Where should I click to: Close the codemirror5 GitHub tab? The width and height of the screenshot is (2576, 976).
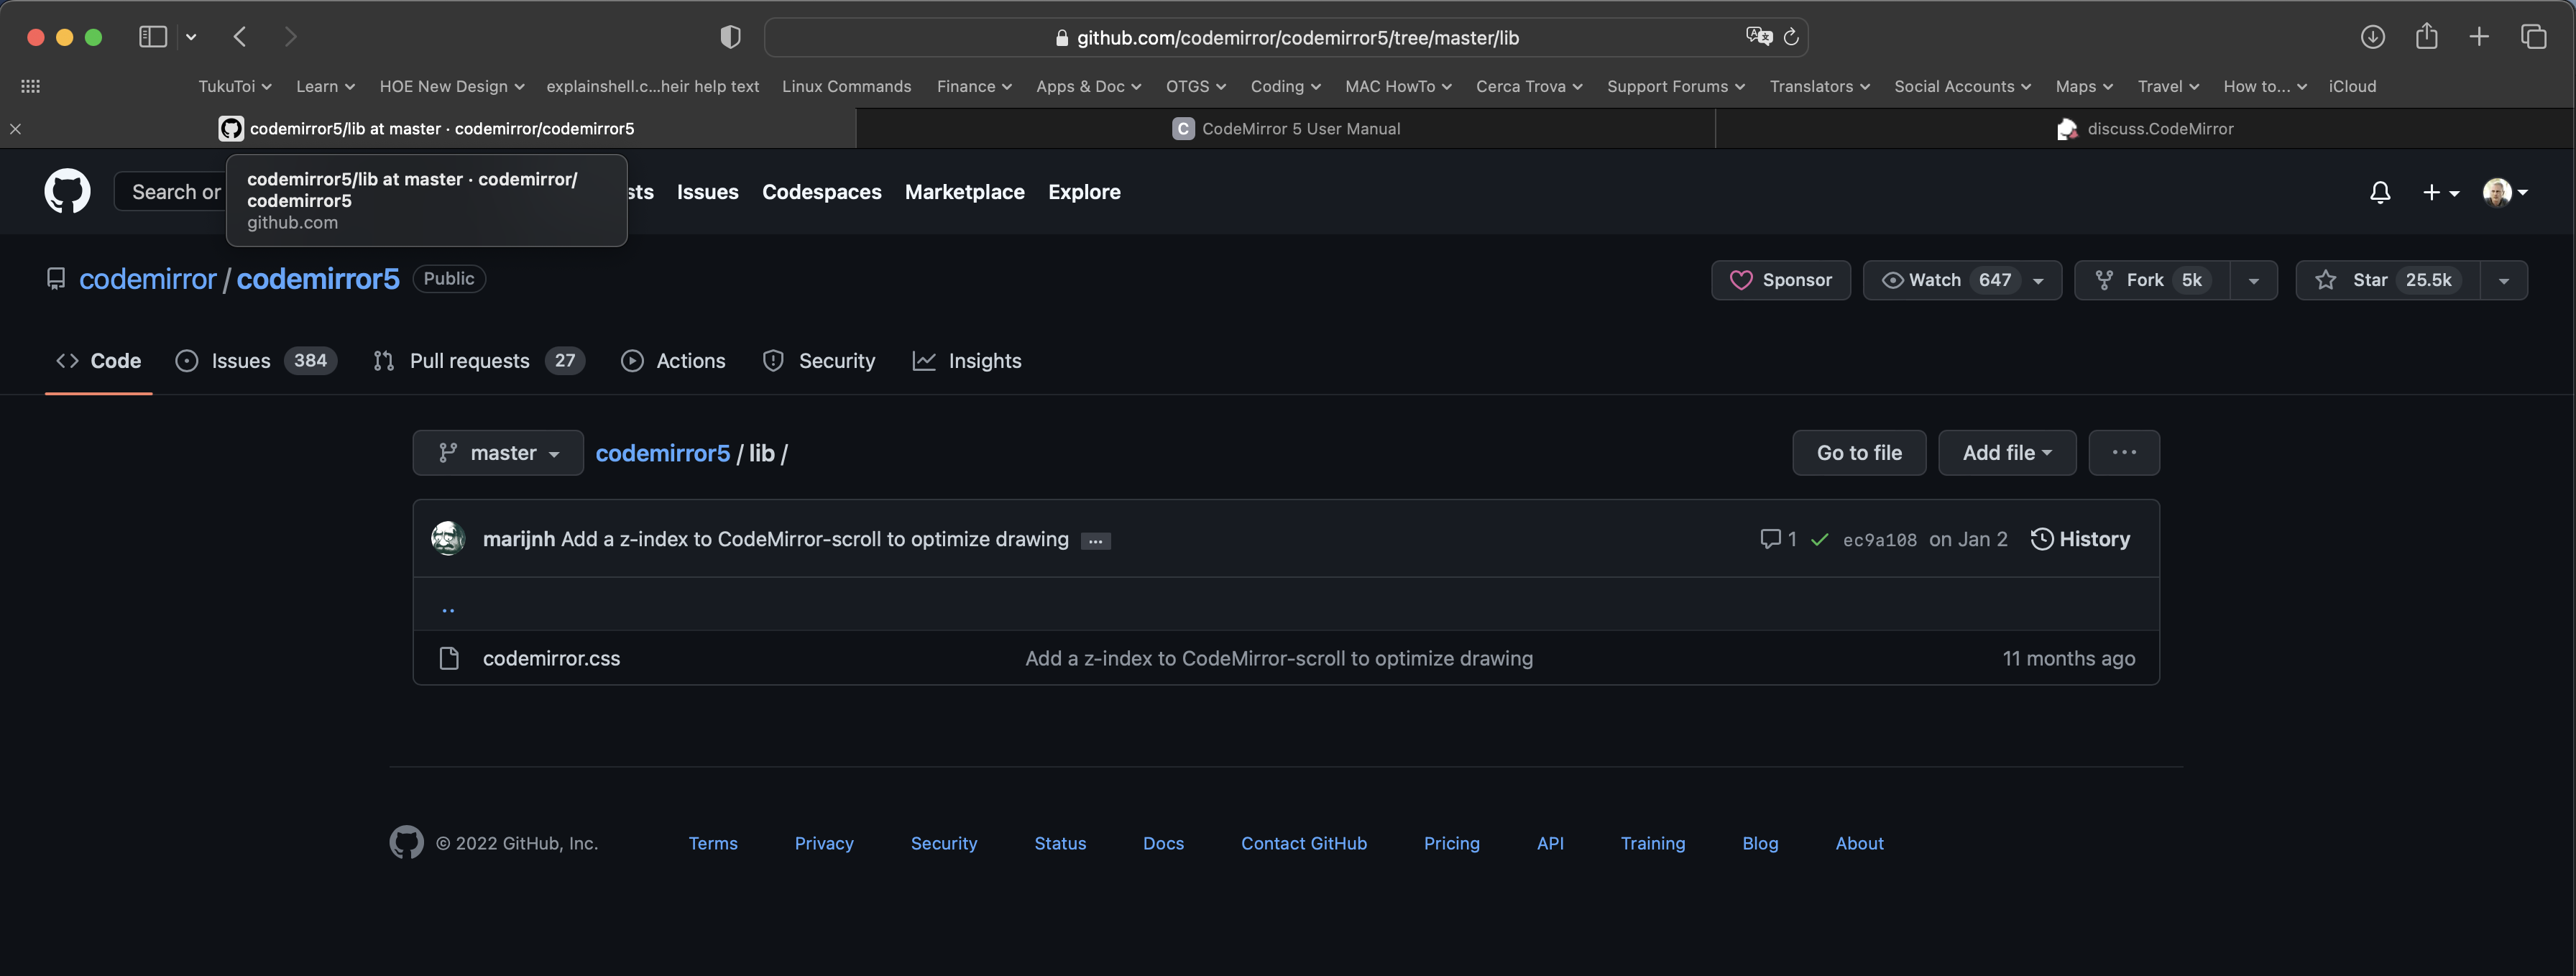point(15,128)
